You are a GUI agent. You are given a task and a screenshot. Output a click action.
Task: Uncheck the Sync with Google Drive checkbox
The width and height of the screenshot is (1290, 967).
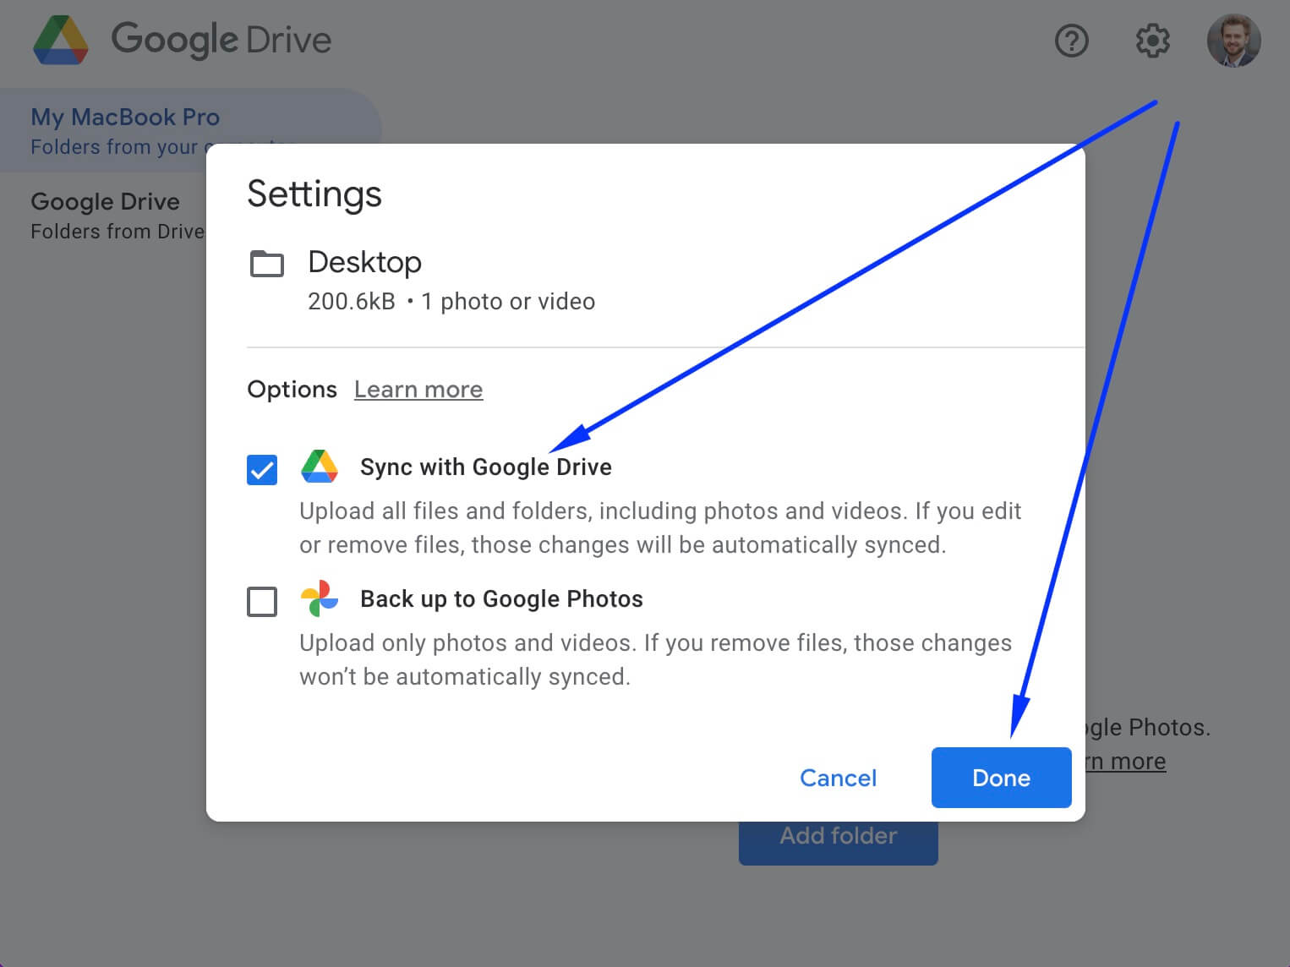tap(262, 469)
